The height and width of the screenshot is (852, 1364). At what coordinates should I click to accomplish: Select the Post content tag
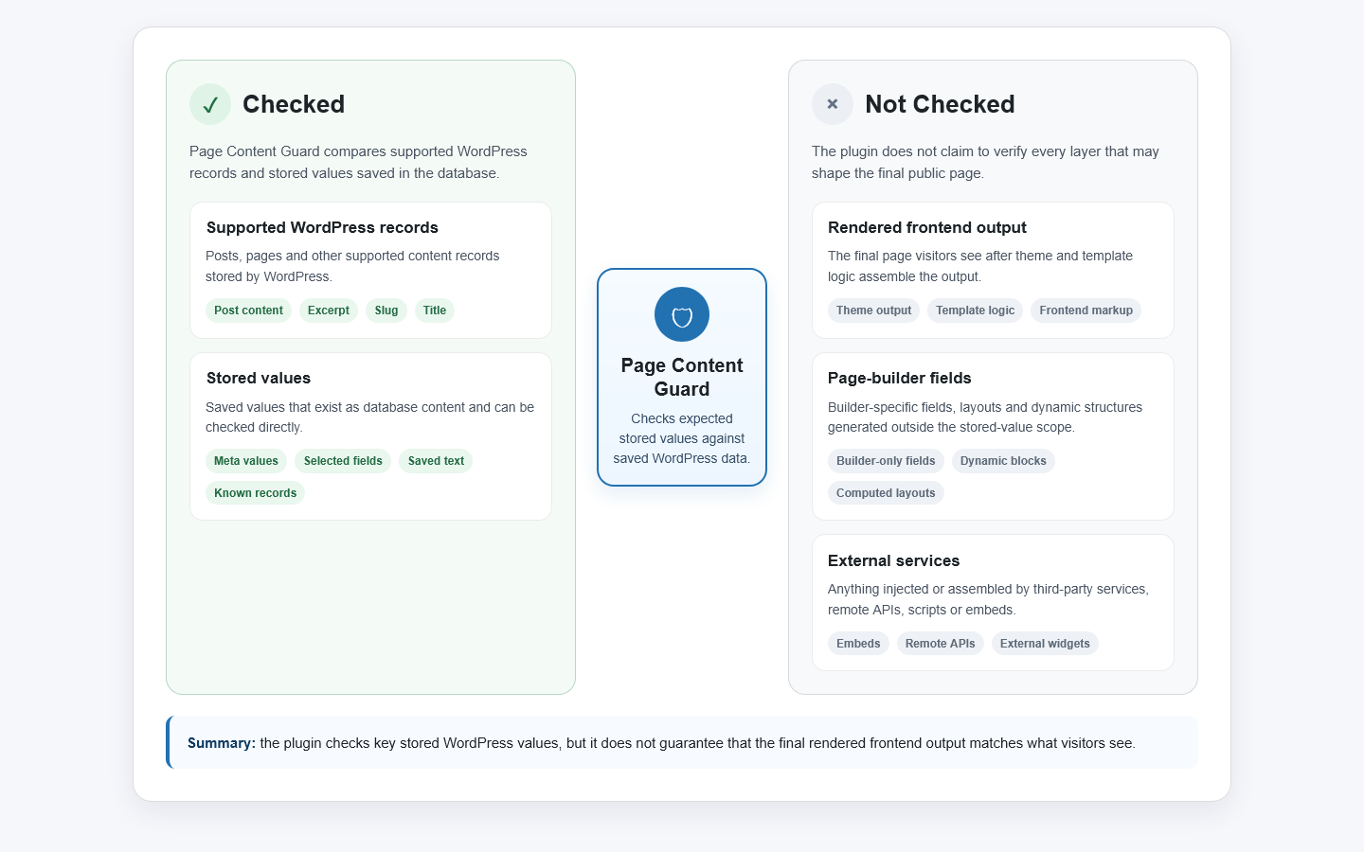click(x=248, y=311)
